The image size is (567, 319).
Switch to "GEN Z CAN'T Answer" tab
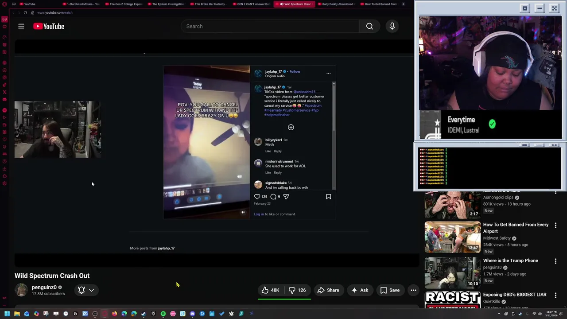251,4
